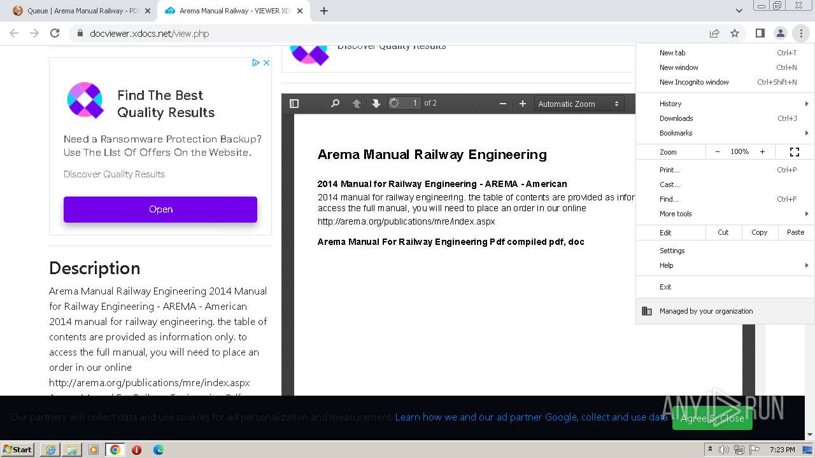The width and height of the screenshot is (815, 458).
Task: Select Exit menu entry
Action: tap(725, 287)
